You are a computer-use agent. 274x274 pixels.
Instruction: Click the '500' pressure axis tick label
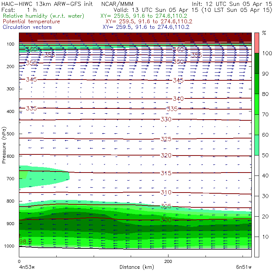[x=10, y=134]
